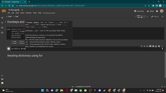Image resolution: width=166 pixels, height=93 pixels.
Task: Open the Tools menu
Action: [35, 13]
